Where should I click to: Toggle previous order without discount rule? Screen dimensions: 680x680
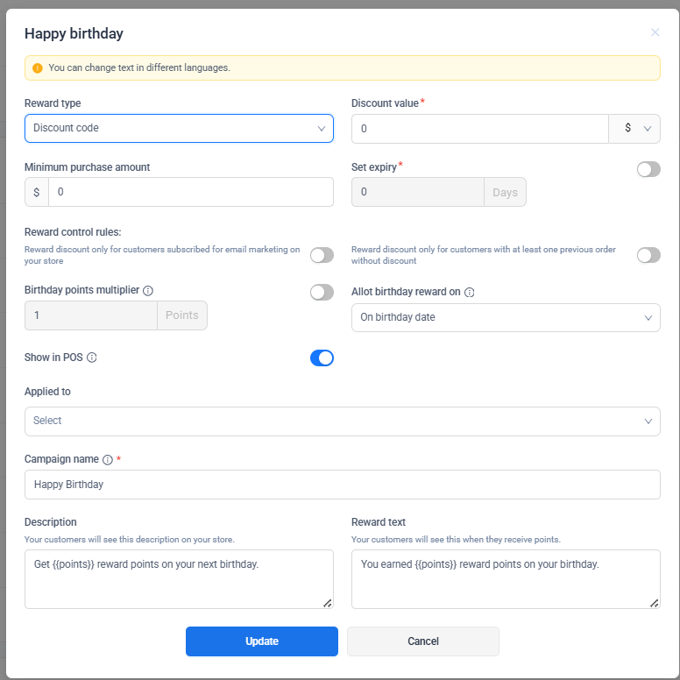tap(648, 255)
